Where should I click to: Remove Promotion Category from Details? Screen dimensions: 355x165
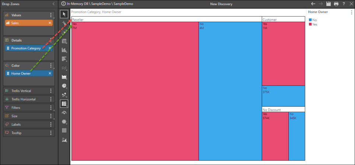(50, 48)
